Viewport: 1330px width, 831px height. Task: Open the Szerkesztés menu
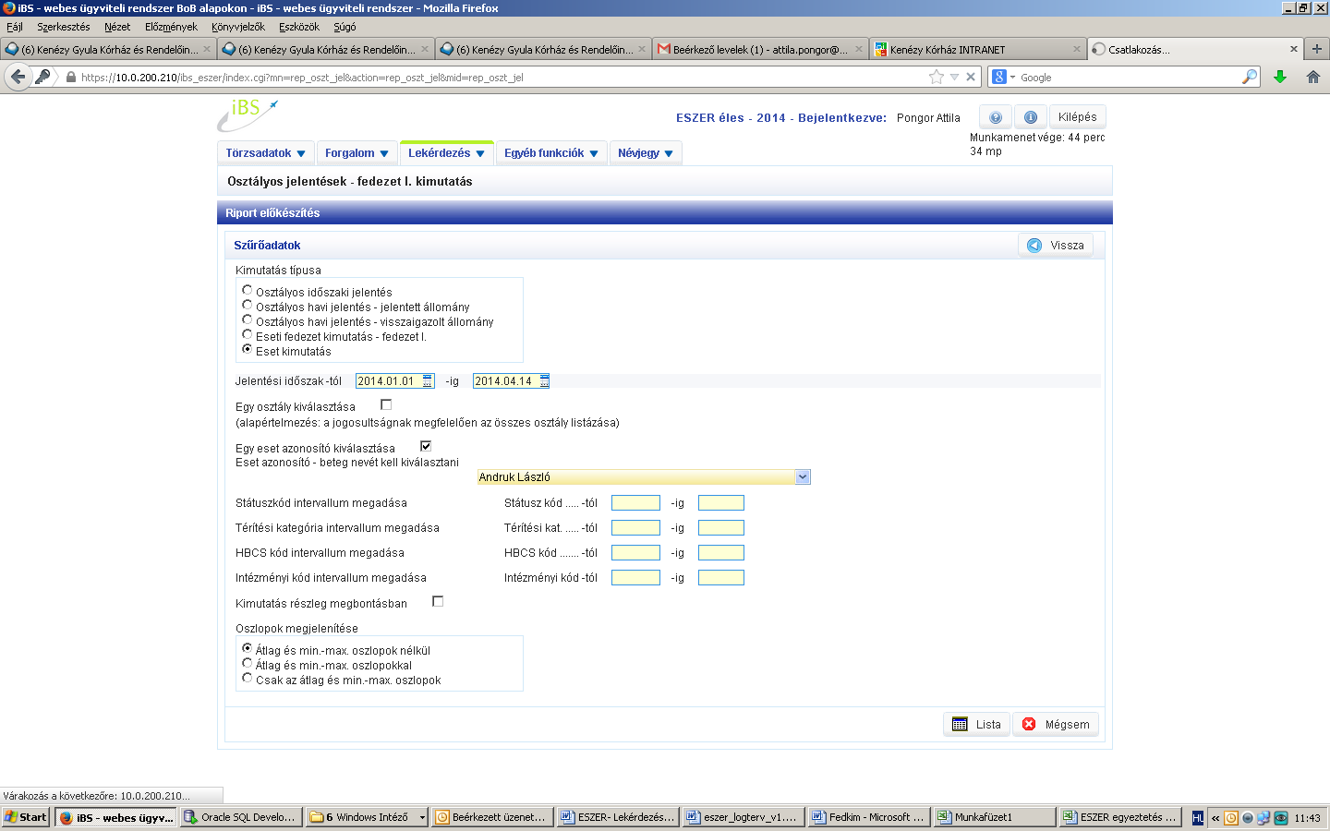(x=64, y=27)
